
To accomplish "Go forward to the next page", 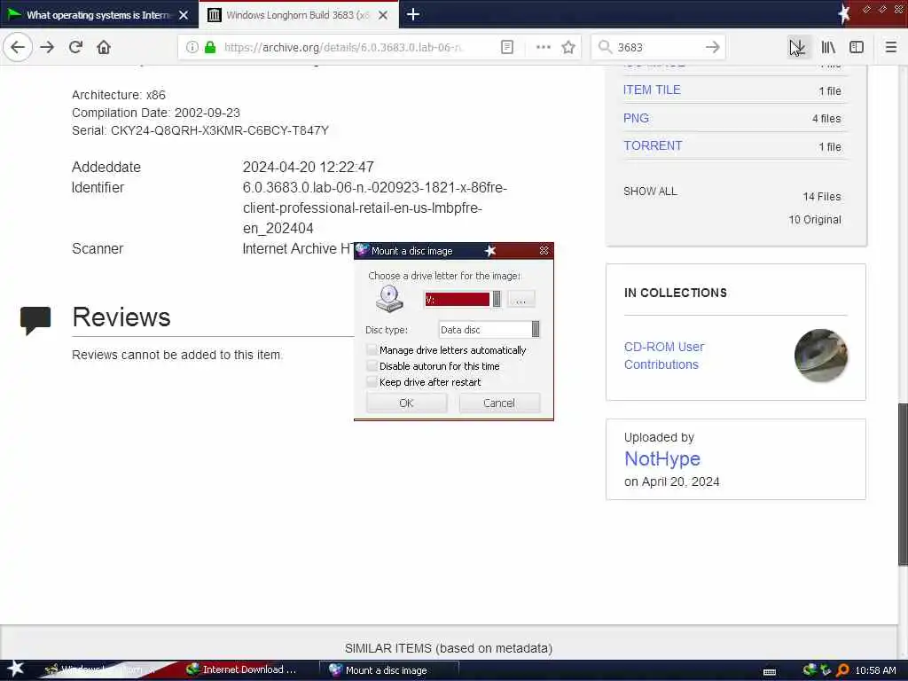I will click(x=48, y=47).
